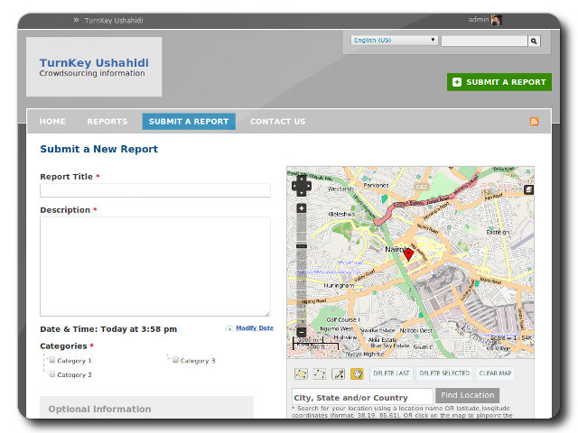Select the hand pan tool below map
This screenshot has height=433, width=578.
pyautogui.click(x=357, y=373)
